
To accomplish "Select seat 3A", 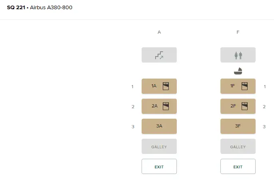I will tap(159, 126).
